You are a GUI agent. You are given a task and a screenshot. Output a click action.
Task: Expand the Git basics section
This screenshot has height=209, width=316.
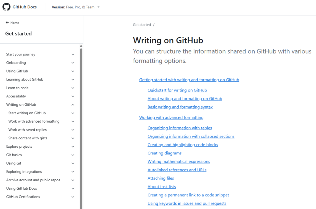point(73,155)
